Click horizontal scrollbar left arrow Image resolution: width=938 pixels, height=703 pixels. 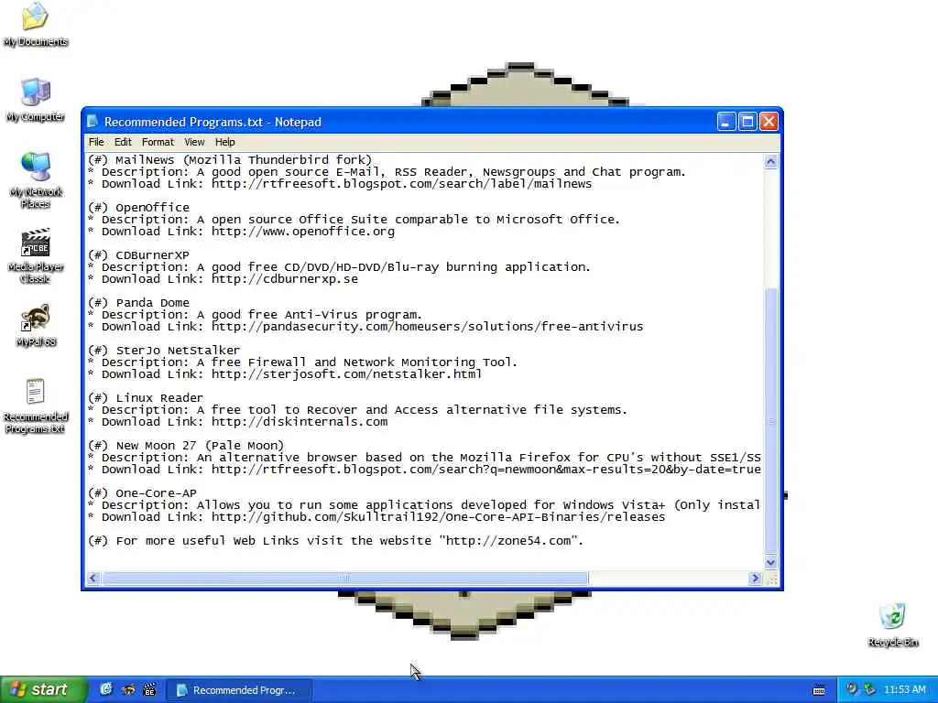tap(93, 578)
